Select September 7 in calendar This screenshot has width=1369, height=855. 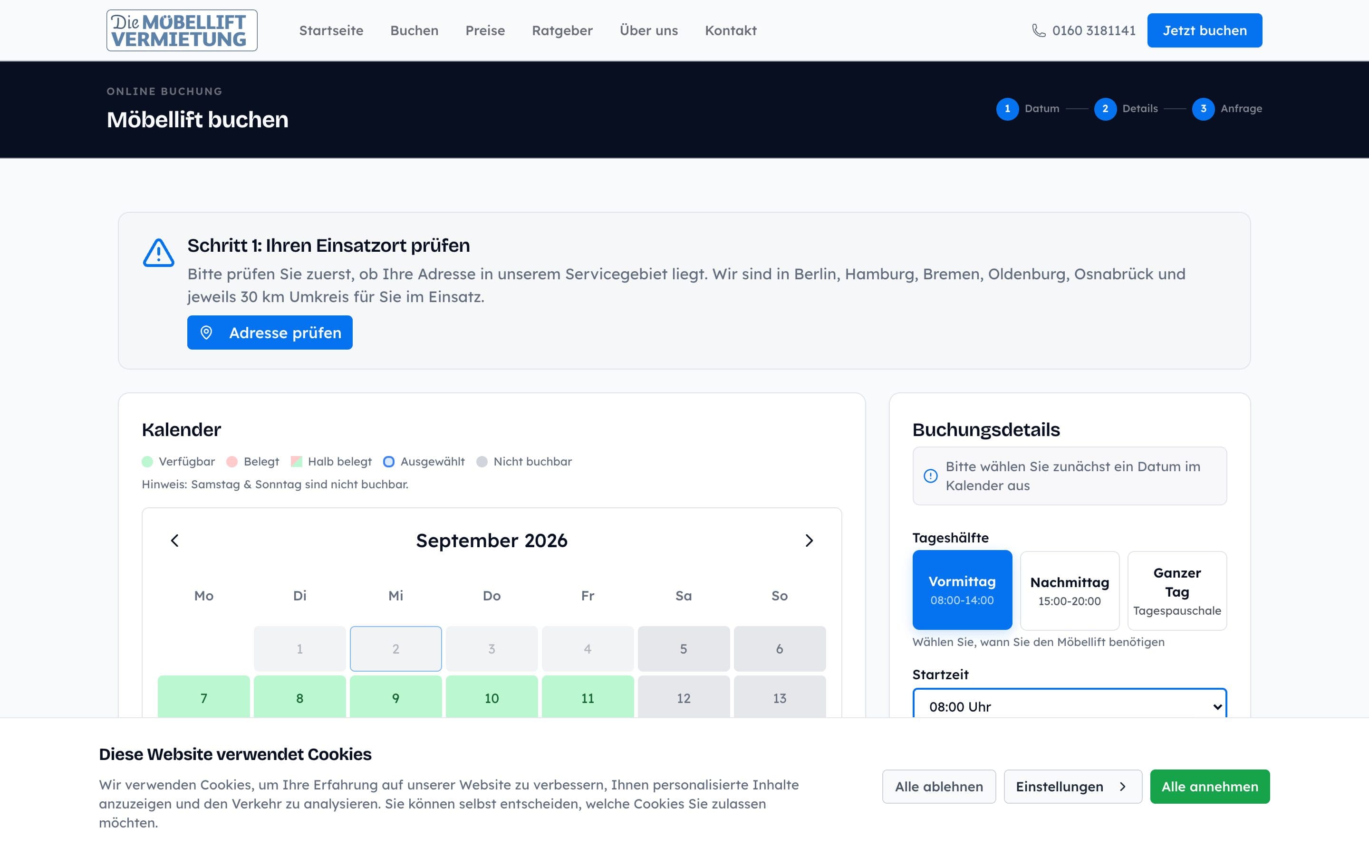pos(203,697)
